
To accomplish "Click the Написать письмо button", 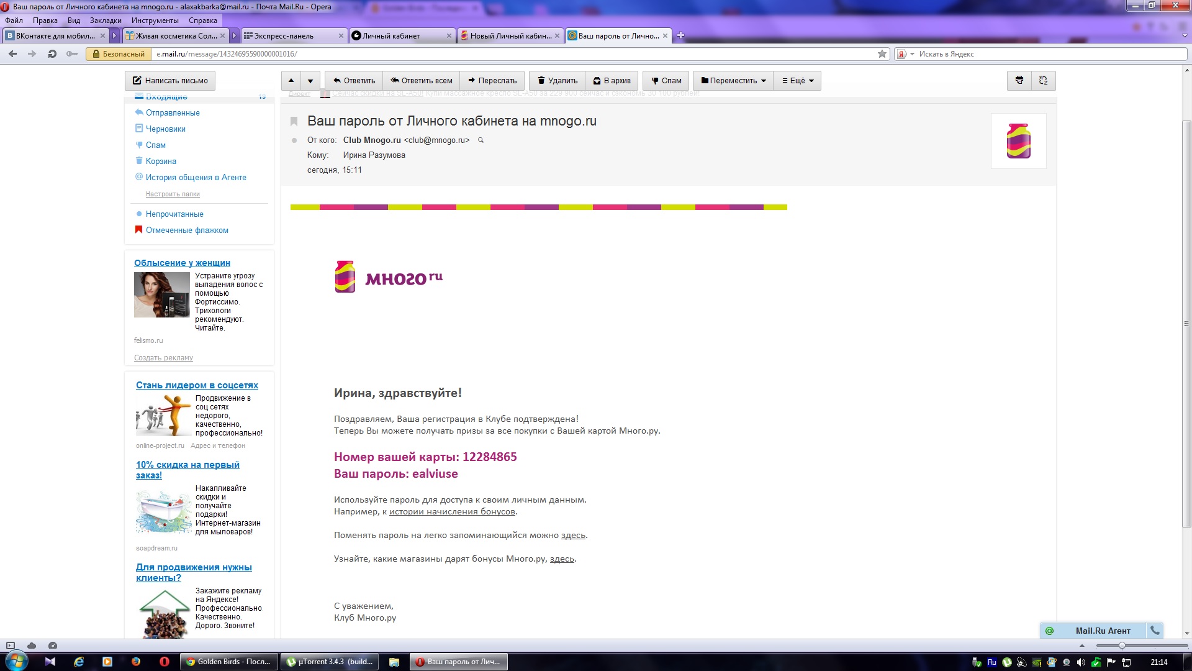I will coord(170,81).
